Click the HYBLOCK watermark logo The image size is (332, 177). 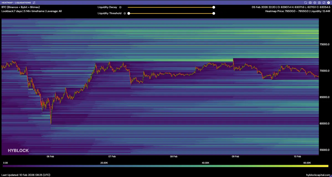(x=18, y=151)
